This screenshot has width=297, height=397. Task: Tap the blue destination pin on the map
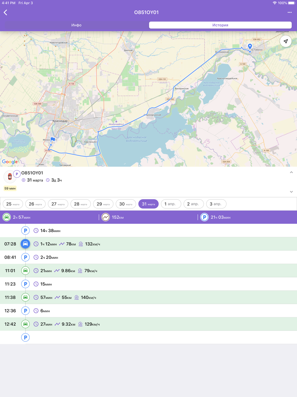pyautogui.click(x=250, y=46)
